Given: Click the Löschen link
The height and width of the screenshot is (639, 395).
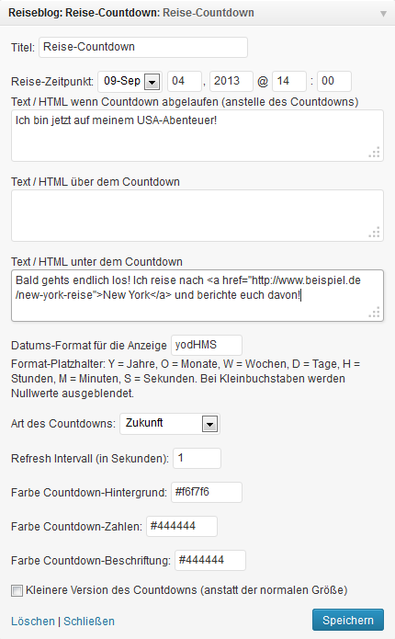Looking at the screenshot, I should point(32,621).
